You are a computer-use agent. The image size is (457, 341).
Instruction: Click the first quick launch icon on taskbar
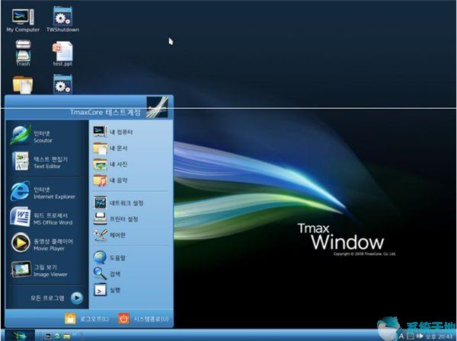coord(47,336)
